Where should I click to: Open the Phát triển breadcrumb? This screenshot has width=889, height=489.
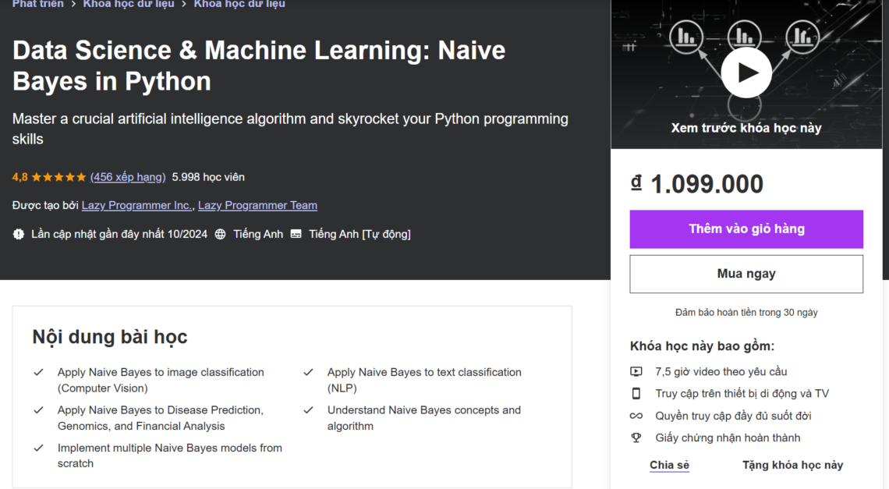tap(37, 4)
